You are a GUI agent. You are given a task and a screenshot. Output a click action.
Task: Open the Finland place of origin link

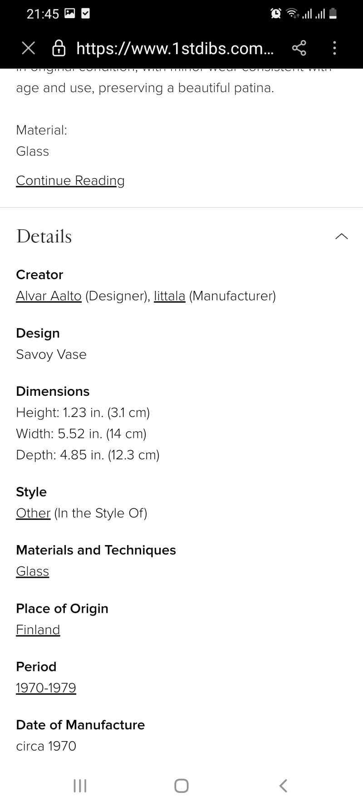pos(38,630)
